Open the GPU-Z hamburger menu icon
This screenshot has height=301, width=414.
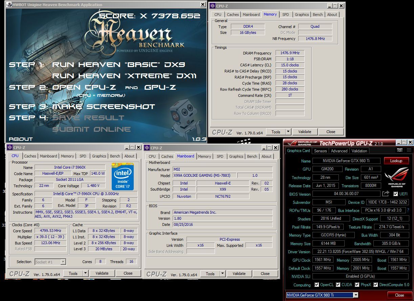(409, 150)
